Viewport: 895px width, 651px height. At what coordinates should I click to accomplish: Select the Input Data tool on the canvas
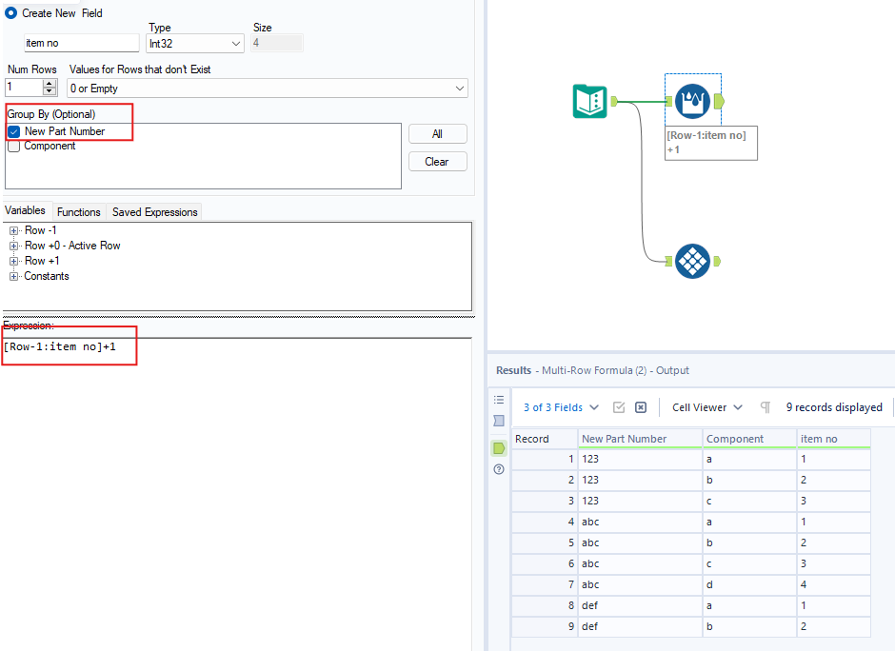590,101
